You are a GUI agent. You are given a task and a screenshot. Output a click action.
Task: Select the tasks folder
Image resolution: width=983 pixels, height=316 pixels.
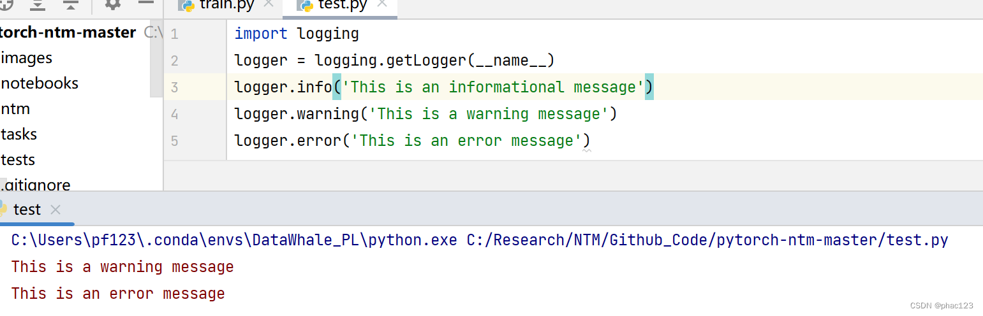click(x=19, y=134)
